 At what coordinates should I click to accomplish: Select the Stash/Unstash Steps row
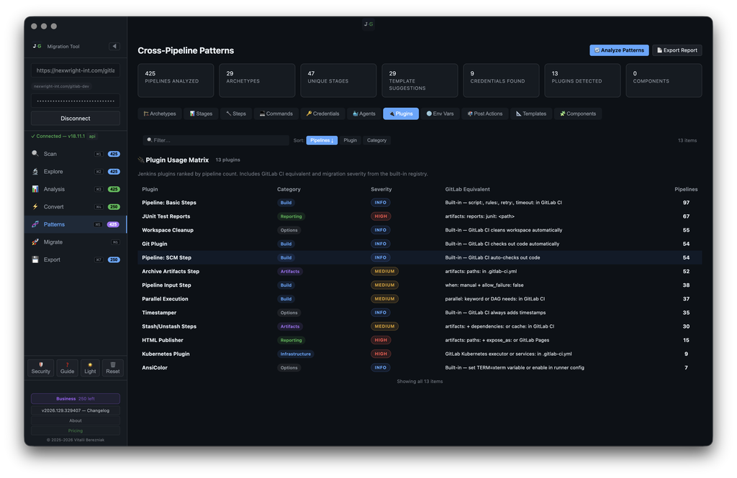click(x=420, y=326)
